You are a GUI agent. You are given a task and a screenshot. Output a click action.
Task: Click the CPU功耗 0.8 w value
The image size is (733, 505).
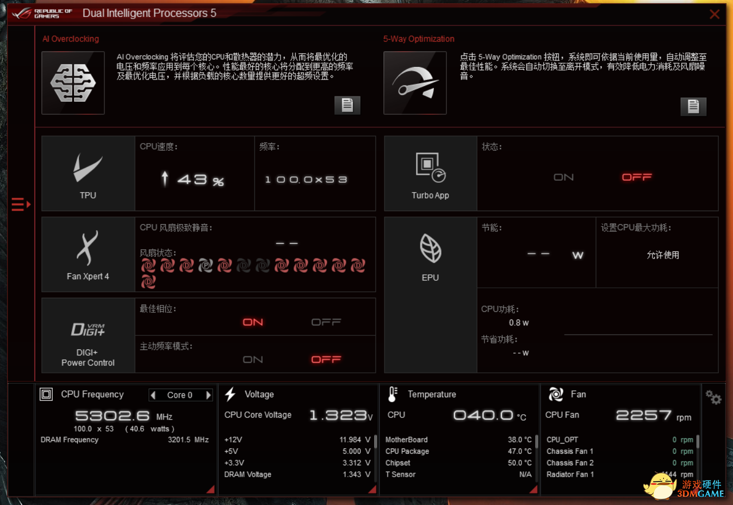point(519,323)
